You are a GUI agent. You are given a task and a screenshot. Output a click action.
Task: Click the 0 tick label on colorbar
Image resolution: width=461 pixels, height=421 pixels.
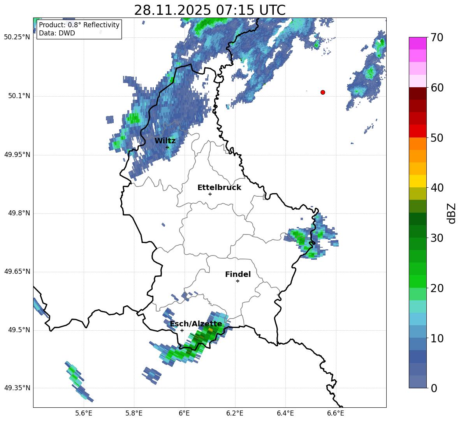(434, 388)
